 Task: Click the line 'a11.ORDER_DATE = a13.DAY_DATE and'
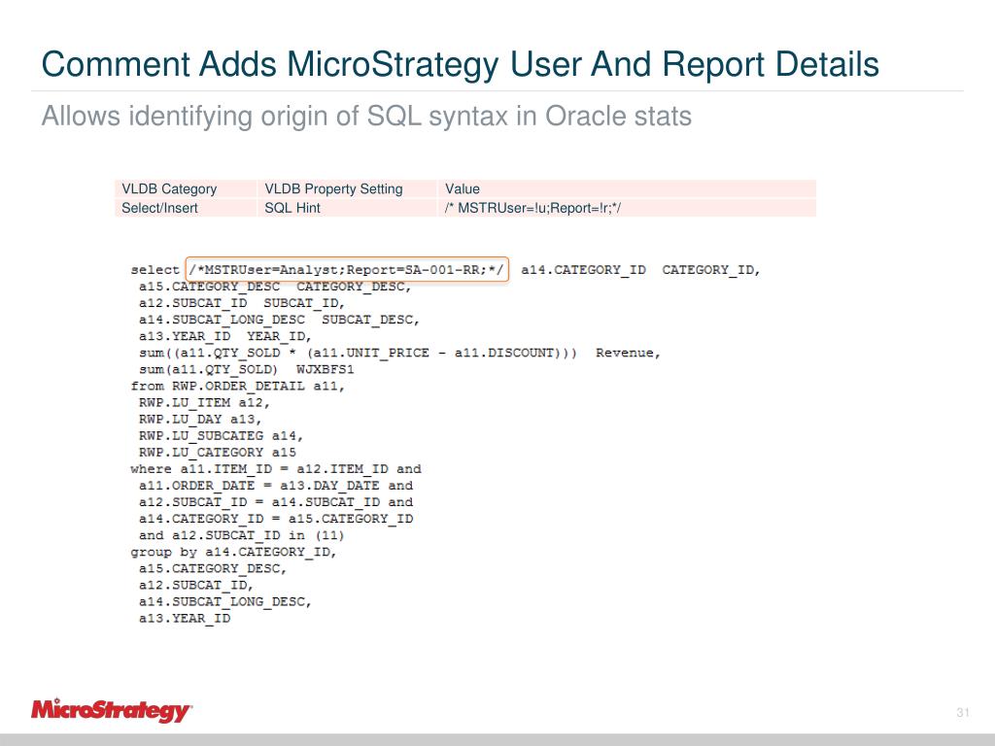tap(276, 486)
